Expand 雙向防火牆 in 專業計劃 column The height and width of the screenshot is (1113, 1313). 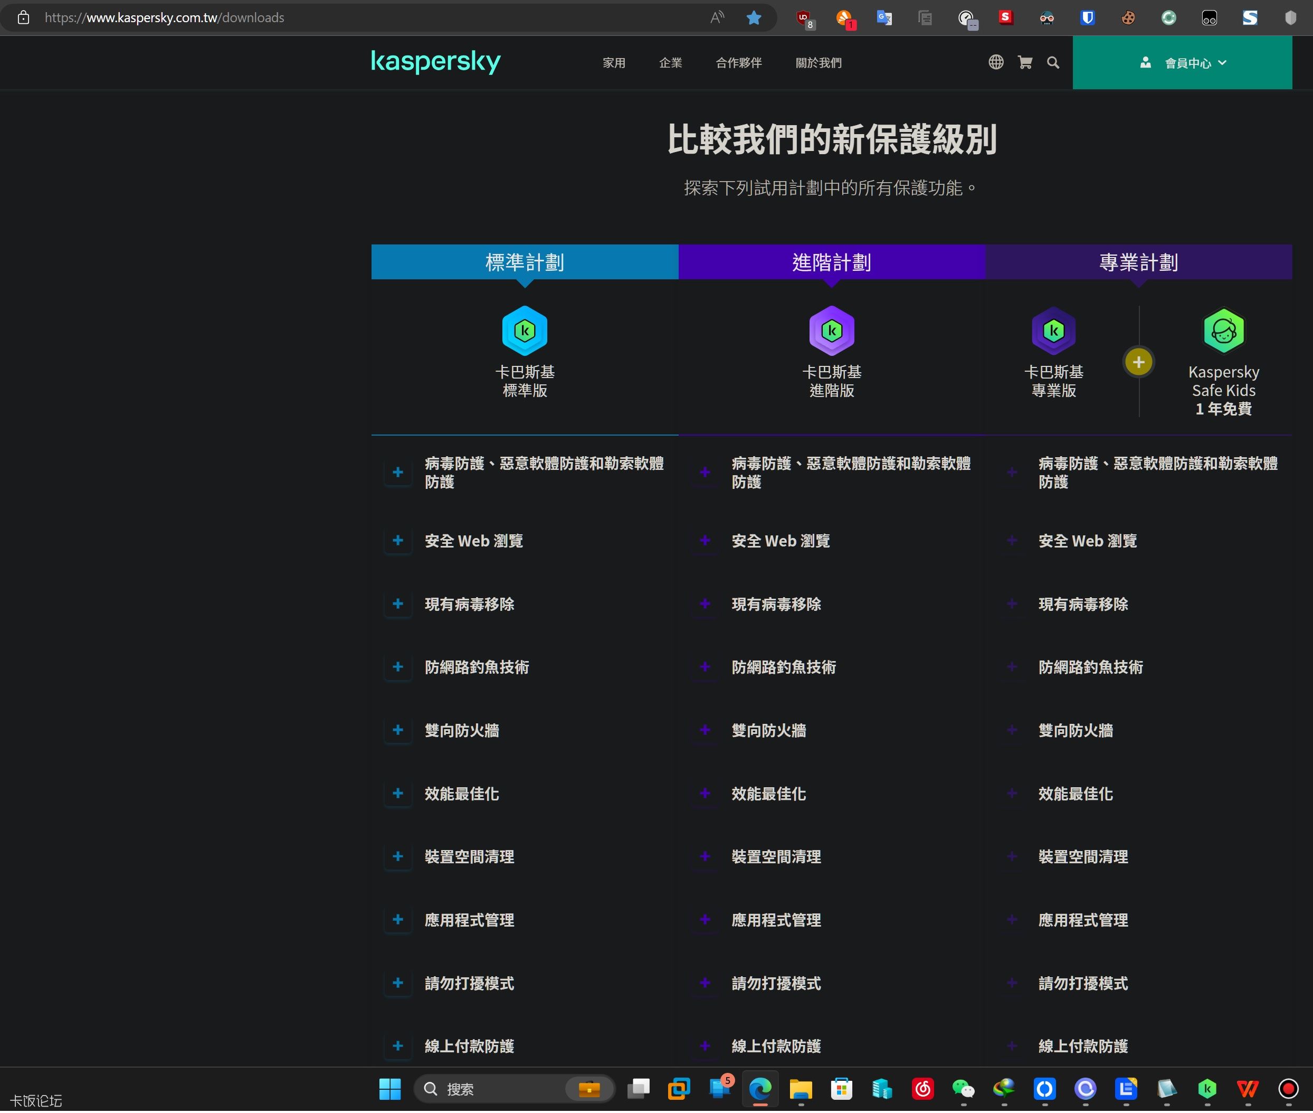1012,730
